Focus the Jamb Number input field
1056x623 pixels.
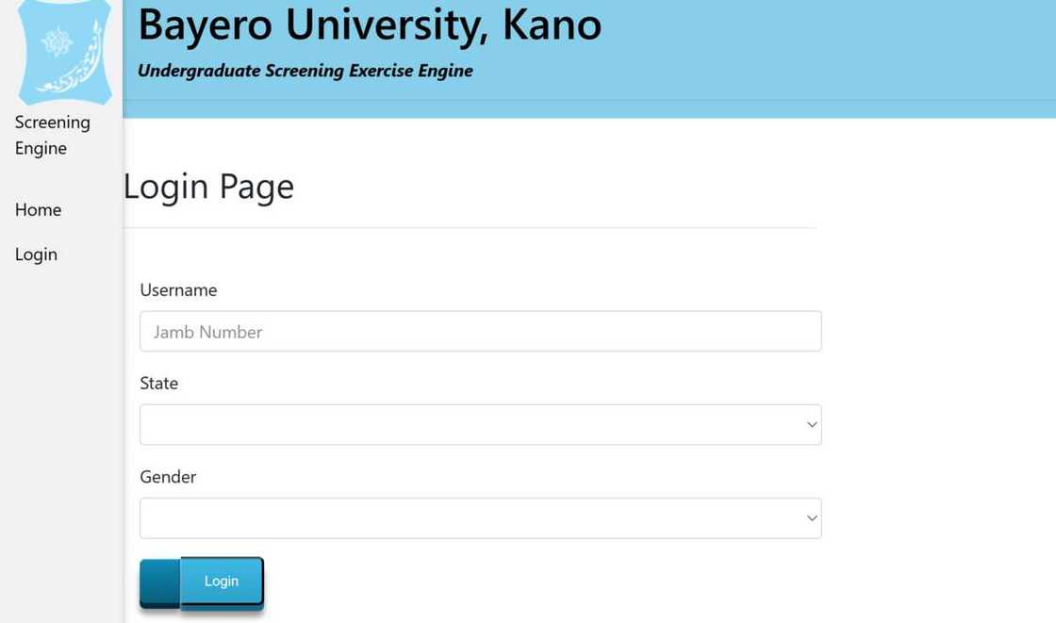click(480, 332)
